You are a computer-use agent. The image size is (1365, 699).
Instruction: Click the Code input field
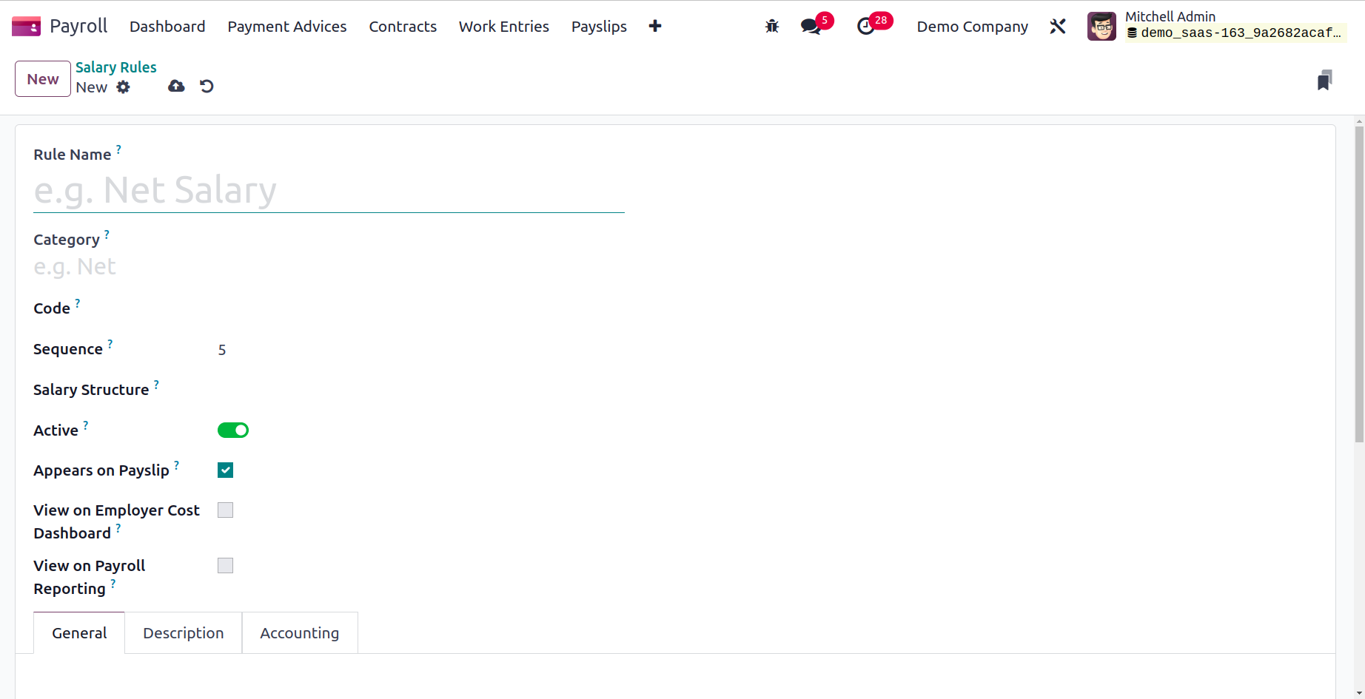(421, 308)
